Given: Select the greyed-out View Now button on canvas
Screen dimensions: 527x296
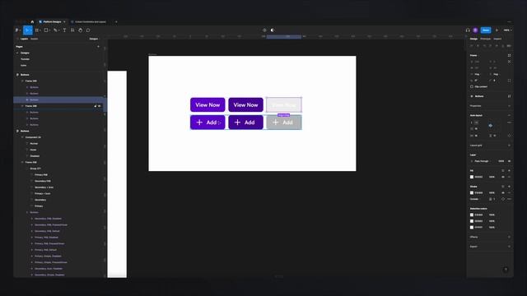Looking at the screenshot, I should point(284,104).
